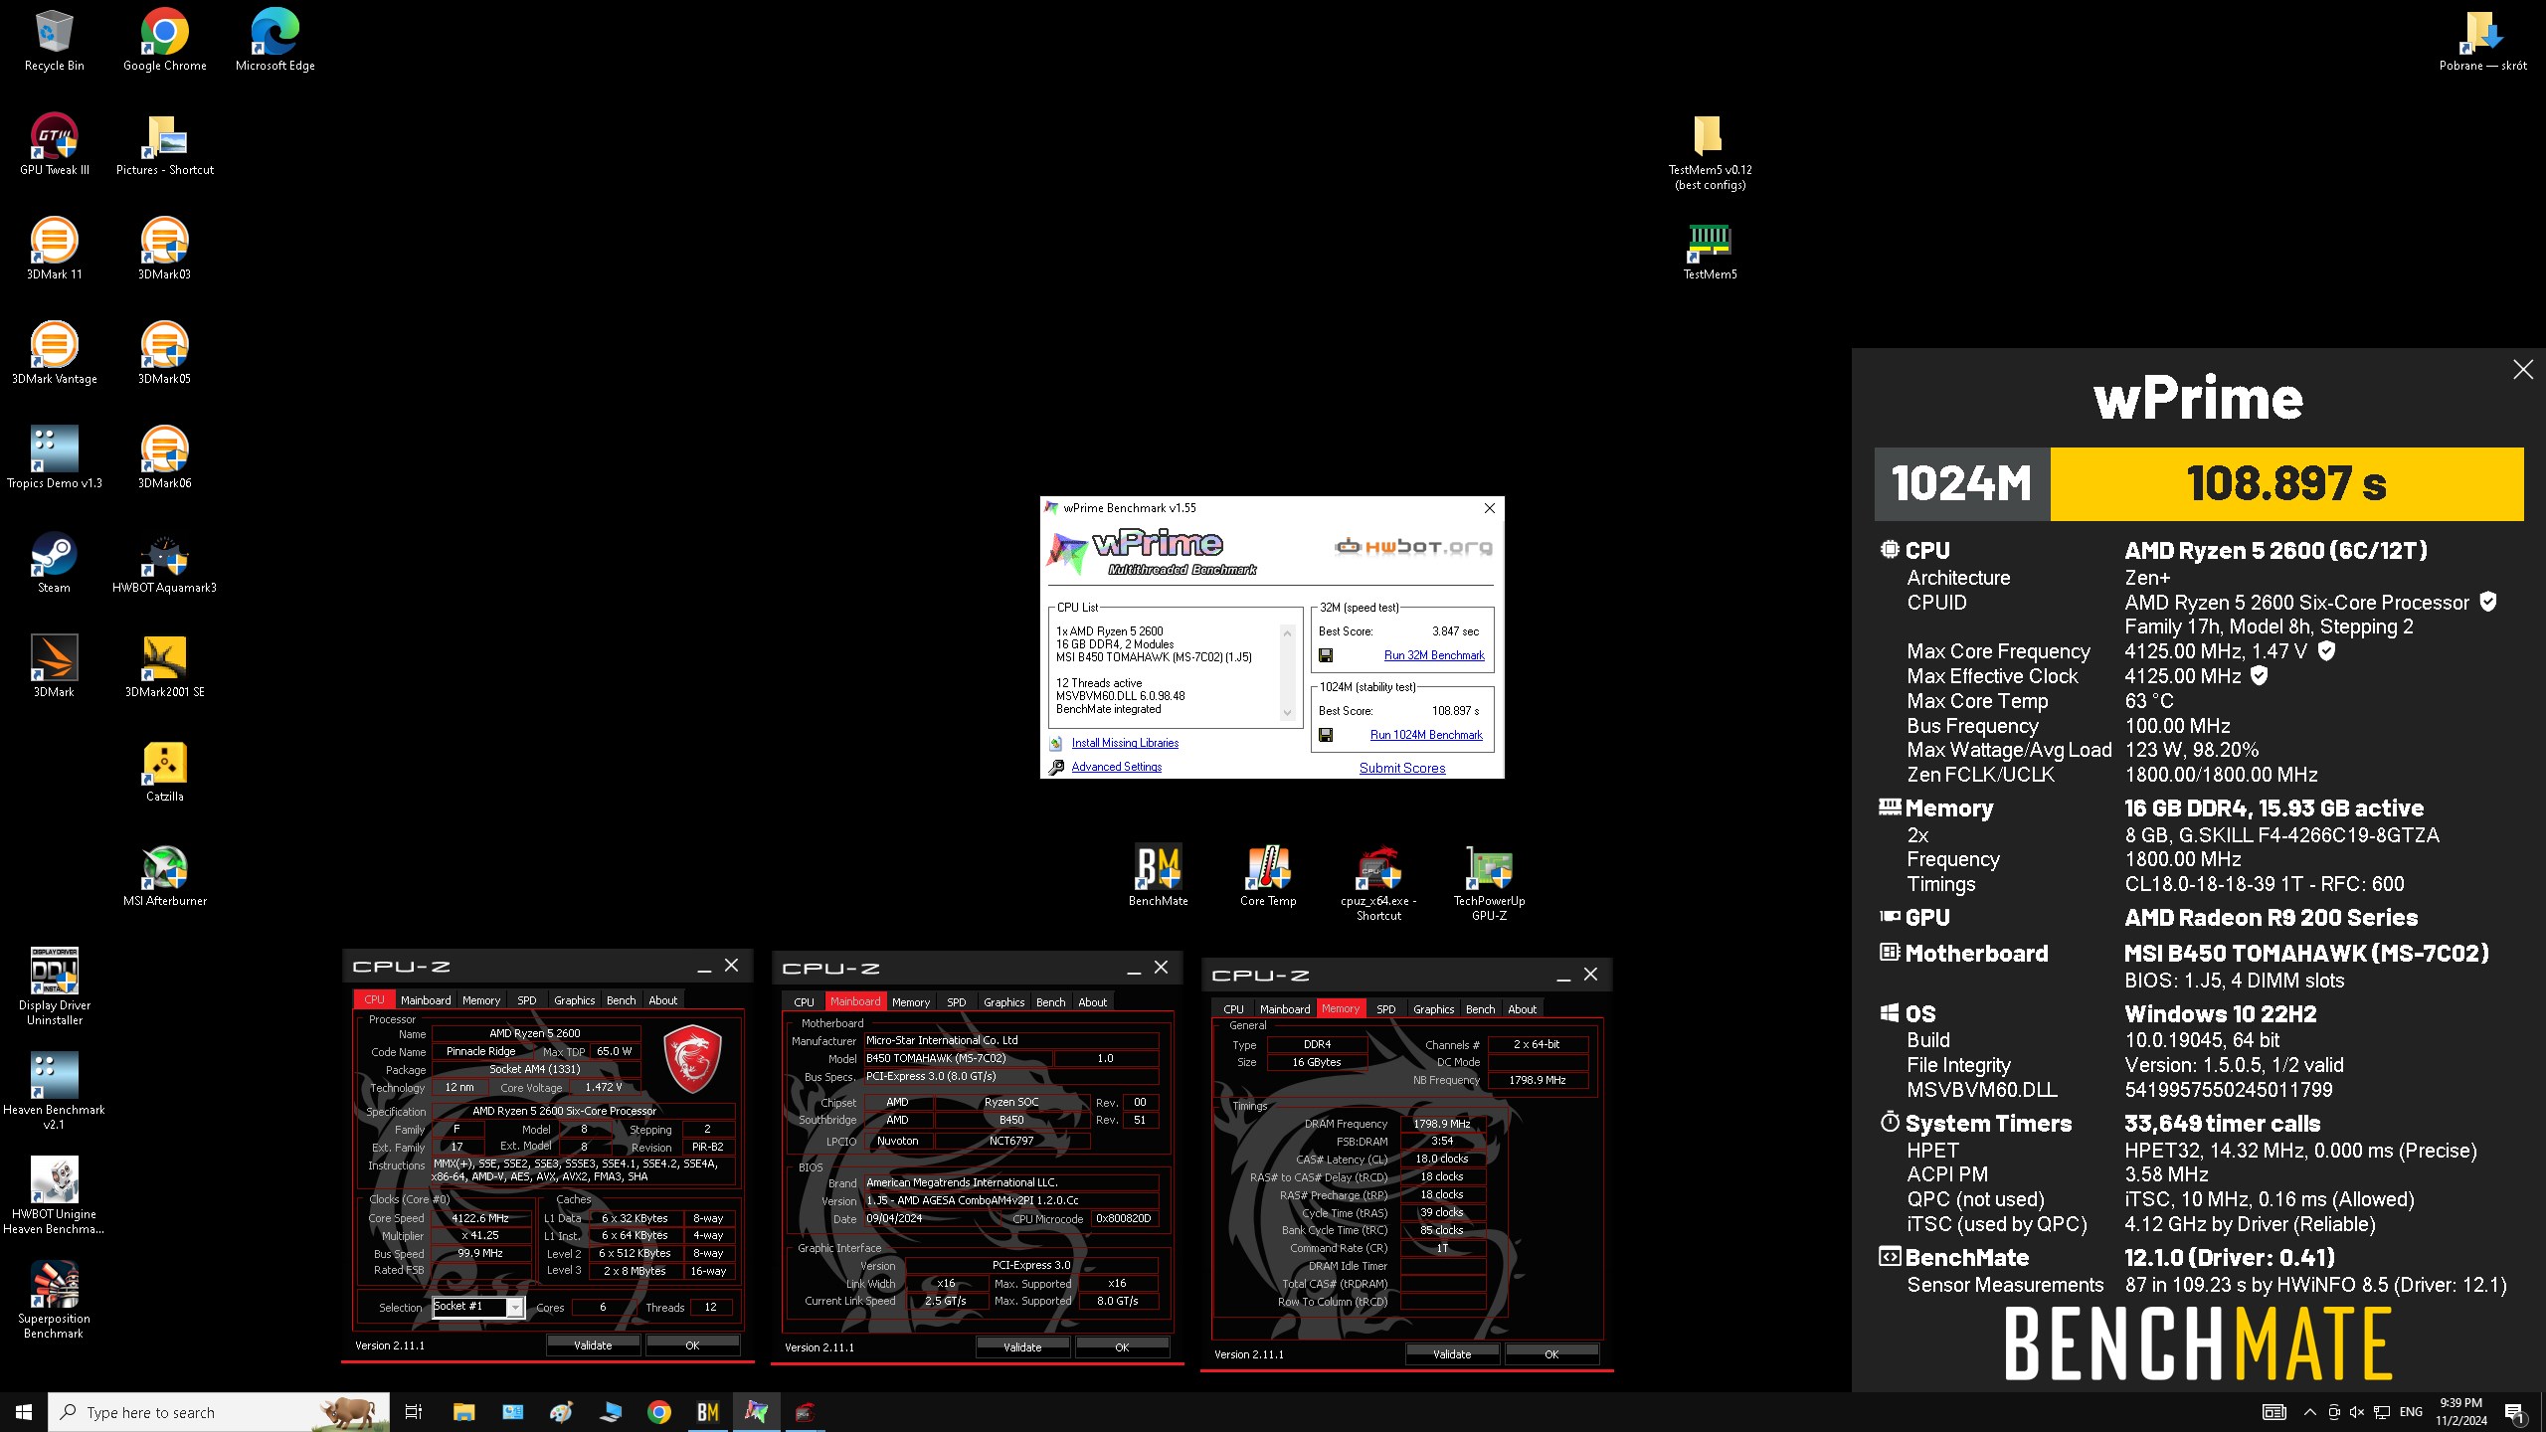Image resolution: width=2546 pixels, height=1432 pixels.
Task: Open Bench tab in first CPU-Z window
Action: pos(622,1000)
